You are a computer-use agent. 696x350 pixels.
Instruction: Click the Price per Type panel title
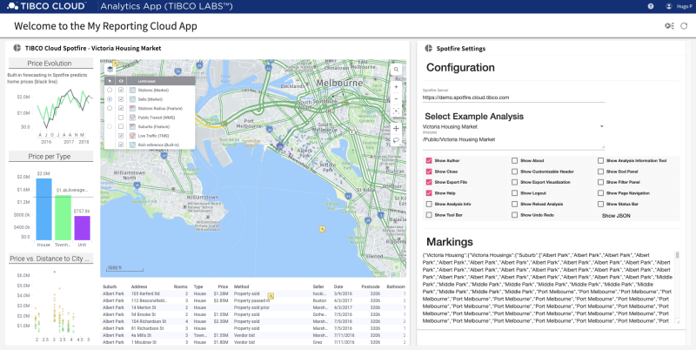tap(50, 157)
